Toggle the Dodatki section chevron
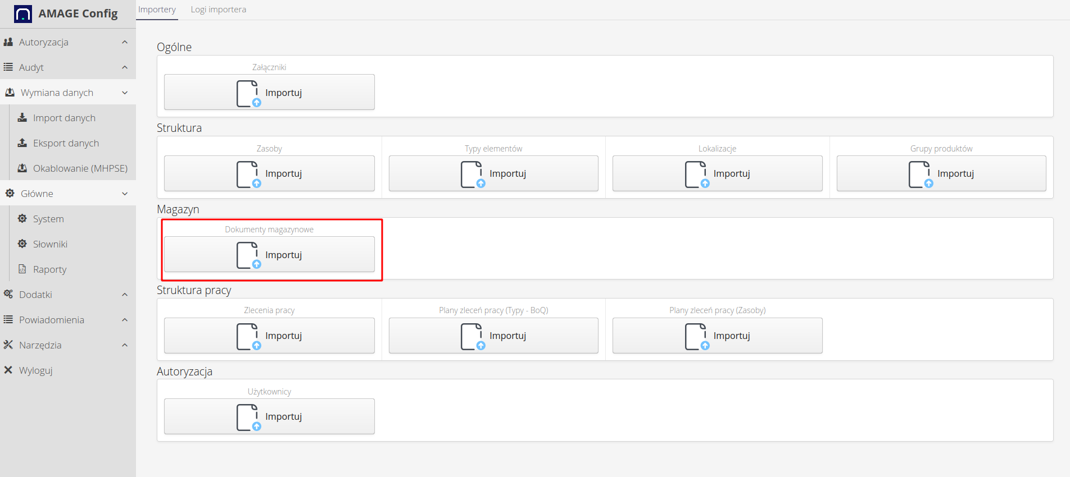The width and height of the screenshot is (1070, 477). [125, 295]
